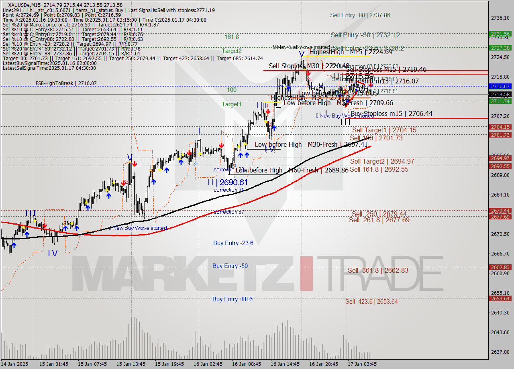Image resolution: width=514 pixels, height=369 pixels.
Task: Click the 2672.50 price scale value
Action: [500, 234]
